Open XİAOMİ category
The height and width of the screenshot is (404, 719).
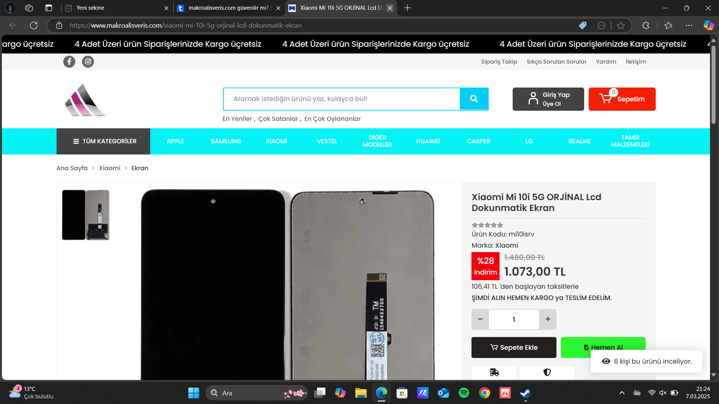click(x=276, y=141)
